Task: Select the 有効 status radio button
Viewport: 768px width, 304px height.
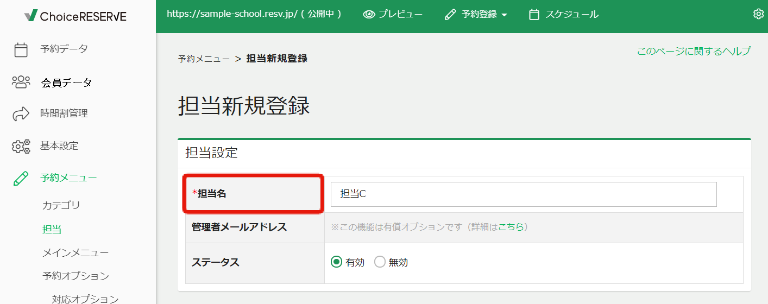Action: 336,262
